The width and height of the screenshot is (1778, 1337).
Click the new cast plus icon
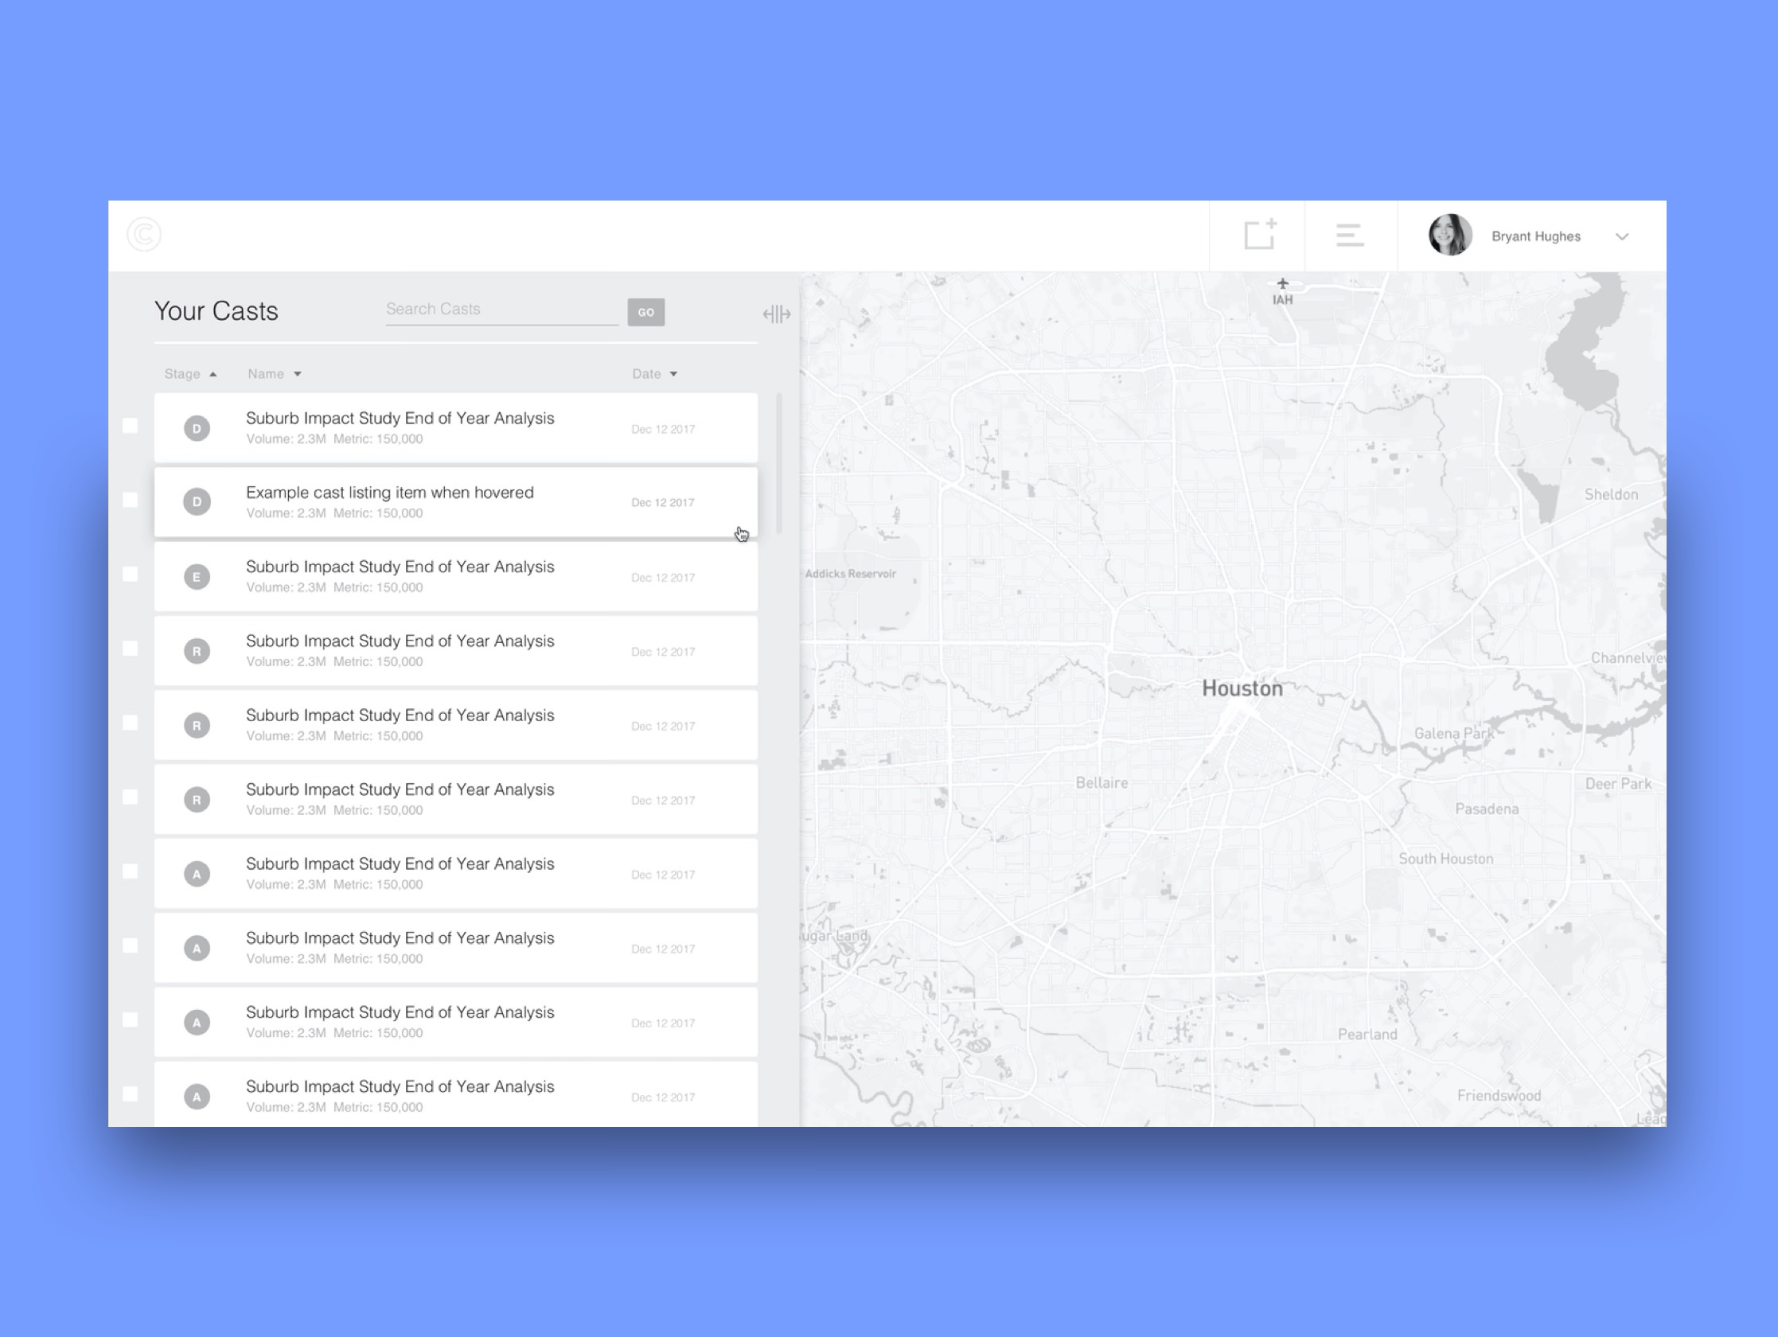tap(1260, 235)
